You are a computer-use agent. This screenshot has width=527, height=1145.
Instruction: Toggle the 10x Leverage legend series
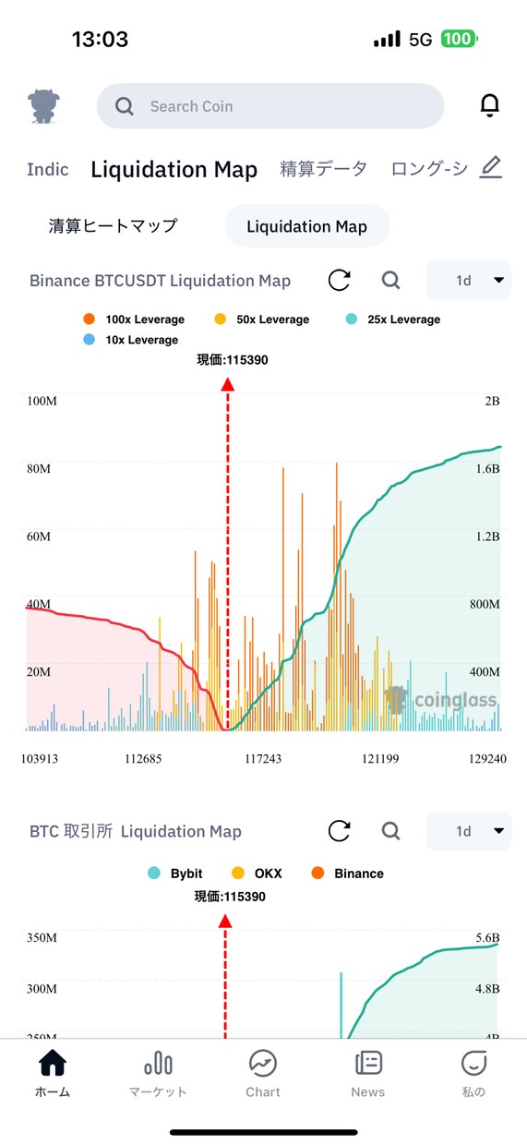click(131, 340)
